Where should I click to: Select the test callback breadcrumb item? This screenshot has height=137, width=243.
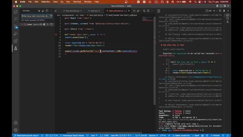click(121, 15)
